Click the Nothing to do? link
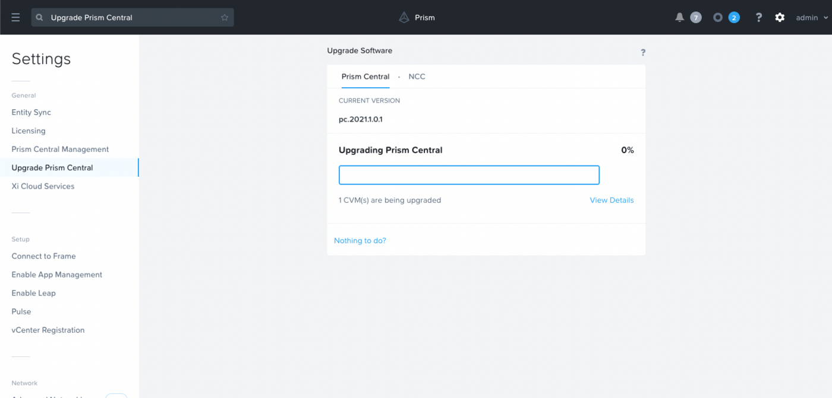 (x=360, y=241)
